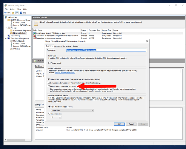Select the NPS (Local) globe icon

tap(6, 17)
